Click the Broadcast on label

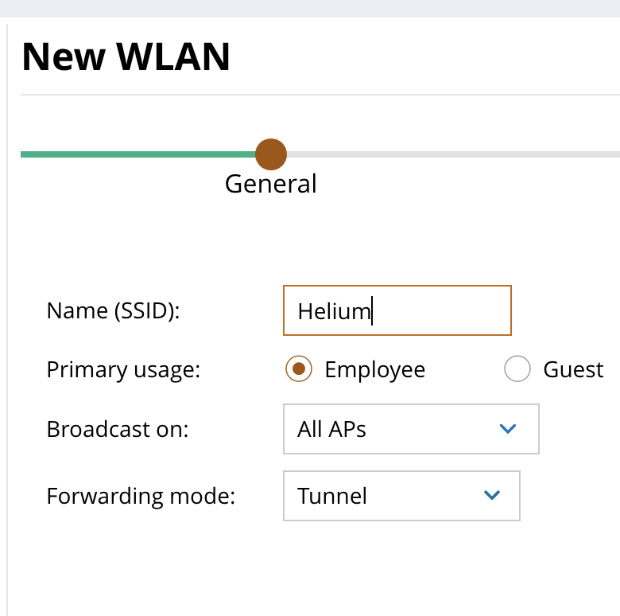pyautogui.click(x=118, y=429)
